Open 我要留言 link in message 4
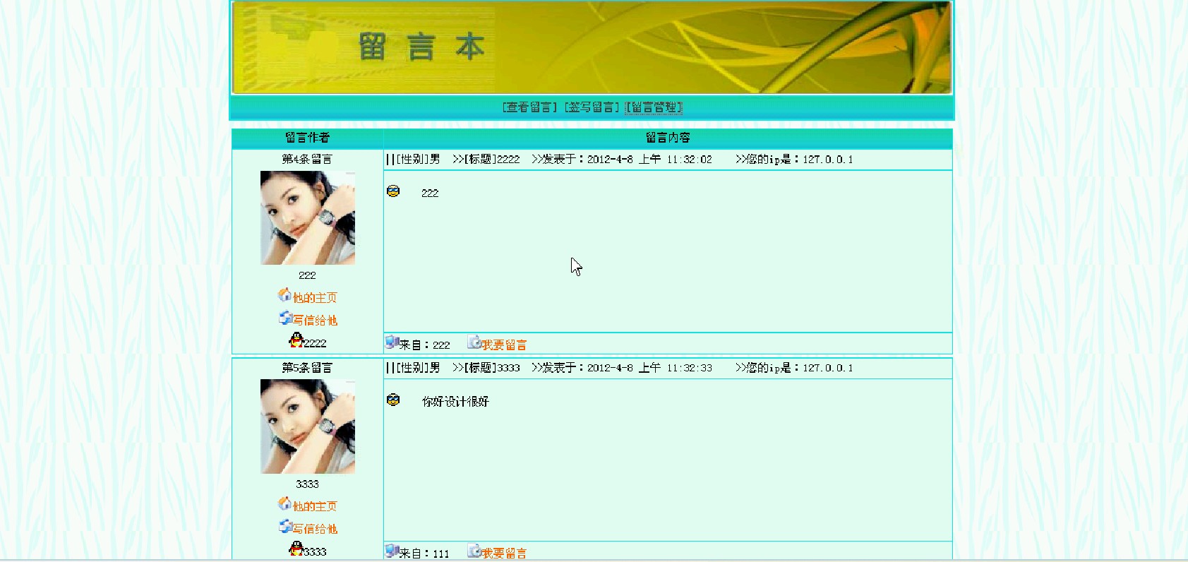The width and height of the screenshot is (1188, 562). click(x=504, y=345)
